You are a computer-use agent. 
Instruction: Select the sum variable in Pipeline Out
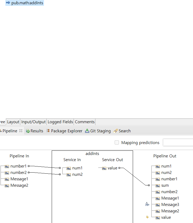[165, 185]
